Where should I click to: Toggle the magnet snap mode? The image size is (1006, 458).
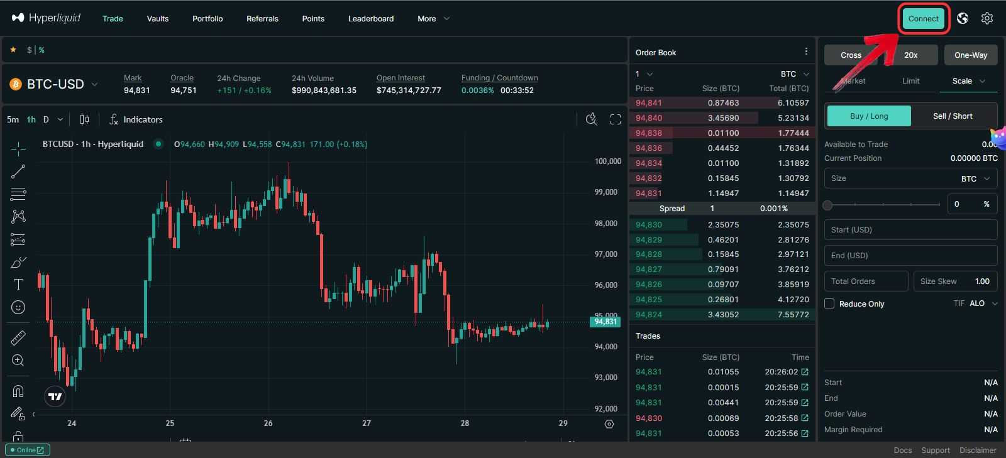(x=18, y=391)
